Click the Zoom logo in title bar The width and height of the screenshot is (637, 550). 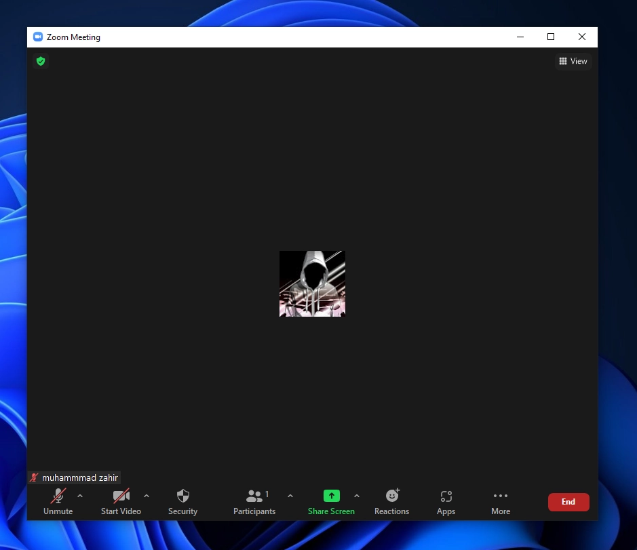[x=38, y=37]
